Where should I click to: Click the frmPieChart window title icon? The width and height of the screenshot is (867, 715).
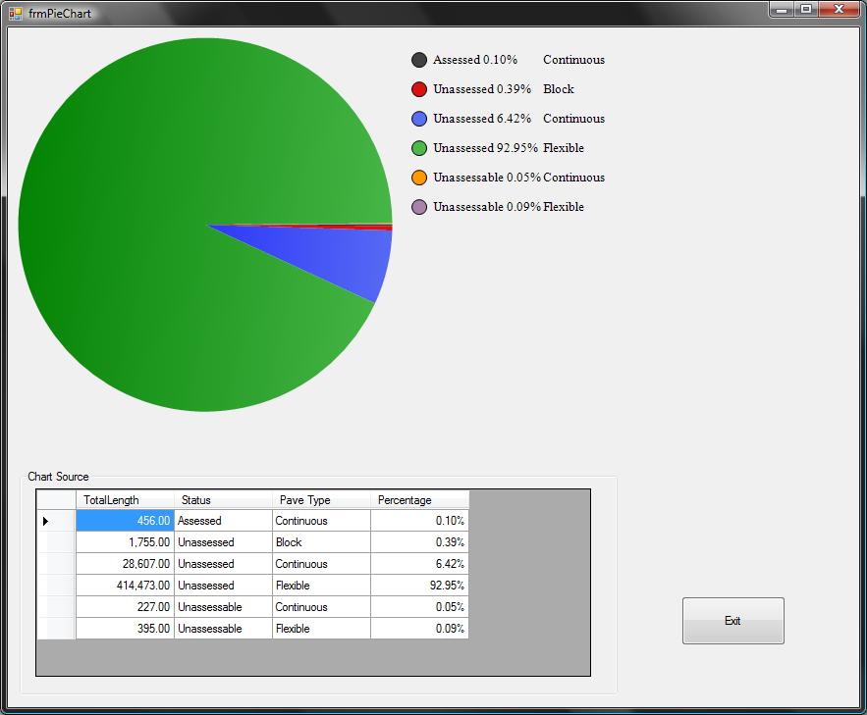pyautogui.click(x=15, y=13)
